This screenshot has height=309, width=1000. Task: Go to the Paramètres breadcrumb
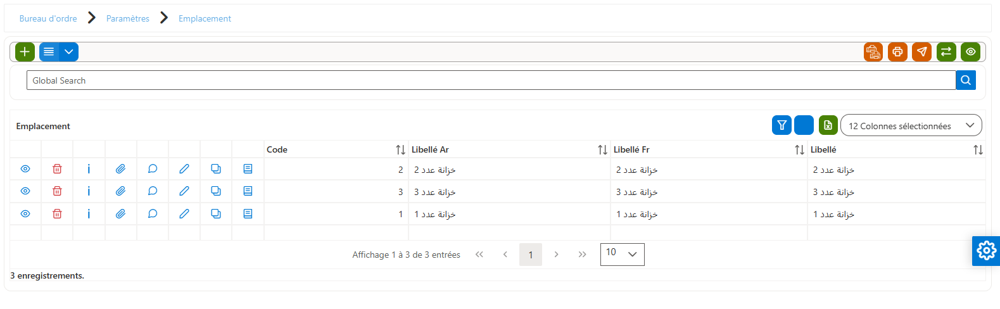pos(128,18)
